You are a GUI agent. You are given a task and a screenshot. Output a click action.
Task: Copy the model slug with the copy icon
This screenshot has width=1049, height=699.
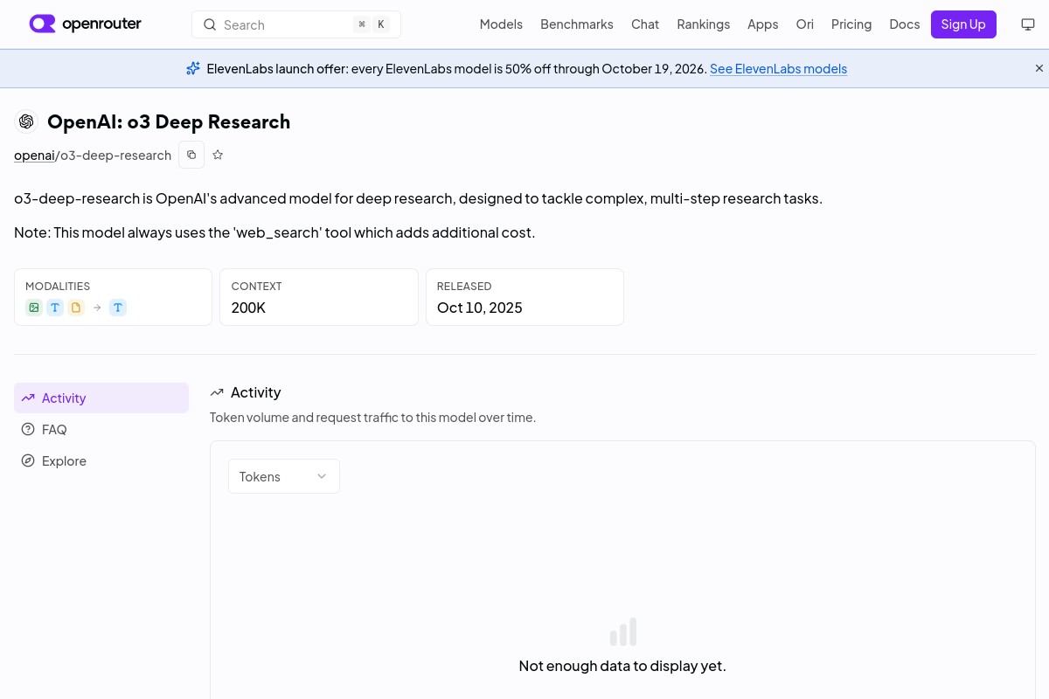(x=191, y=155)
